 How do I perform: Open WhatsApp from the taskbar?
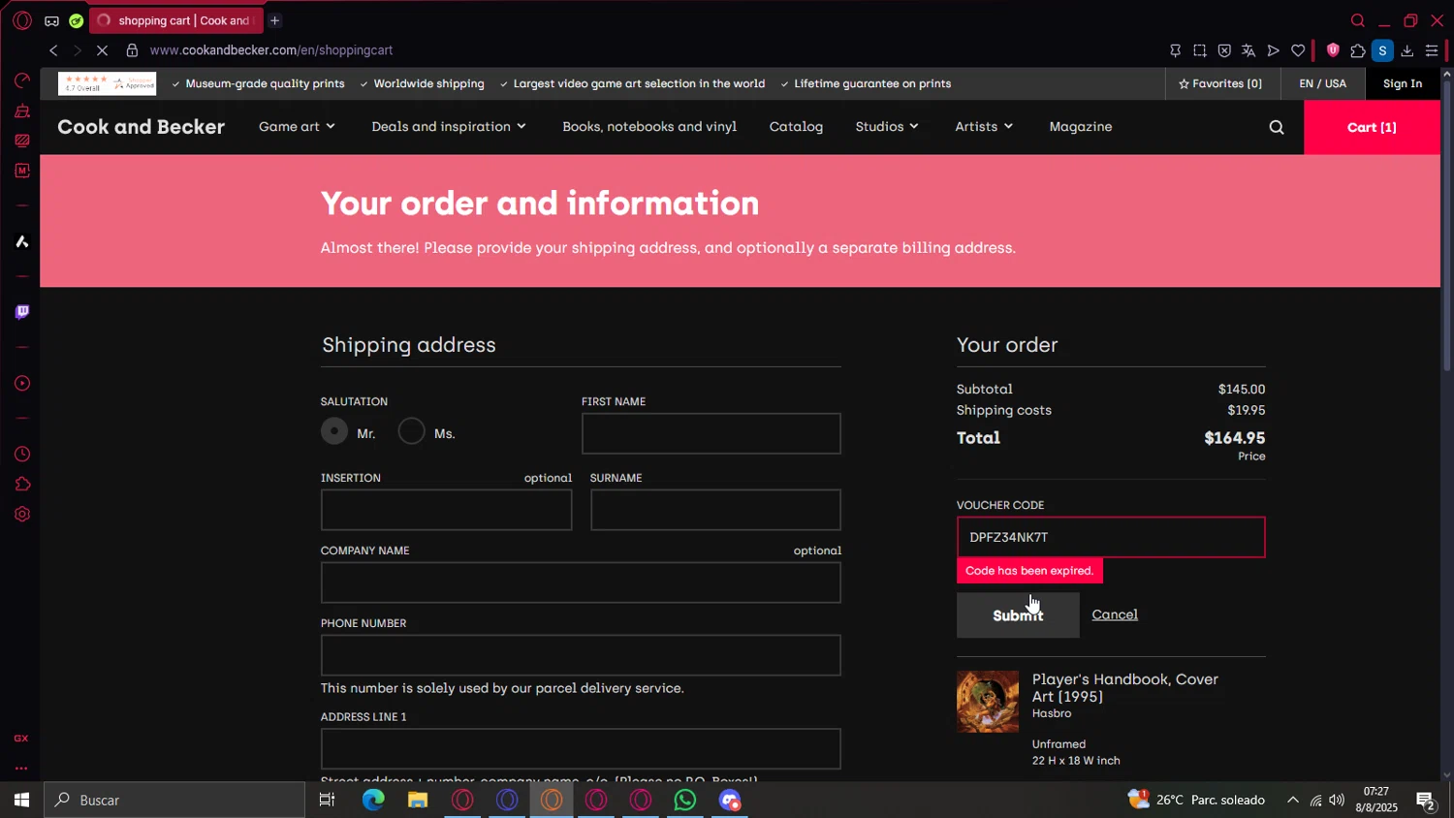click(685, 800)
